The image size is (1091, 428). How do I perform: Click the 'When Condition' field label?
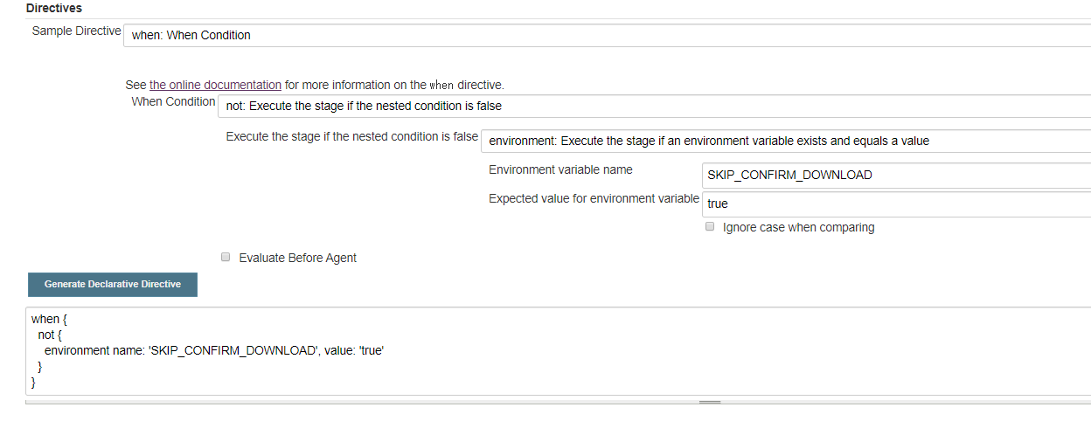tap(173, 101)
